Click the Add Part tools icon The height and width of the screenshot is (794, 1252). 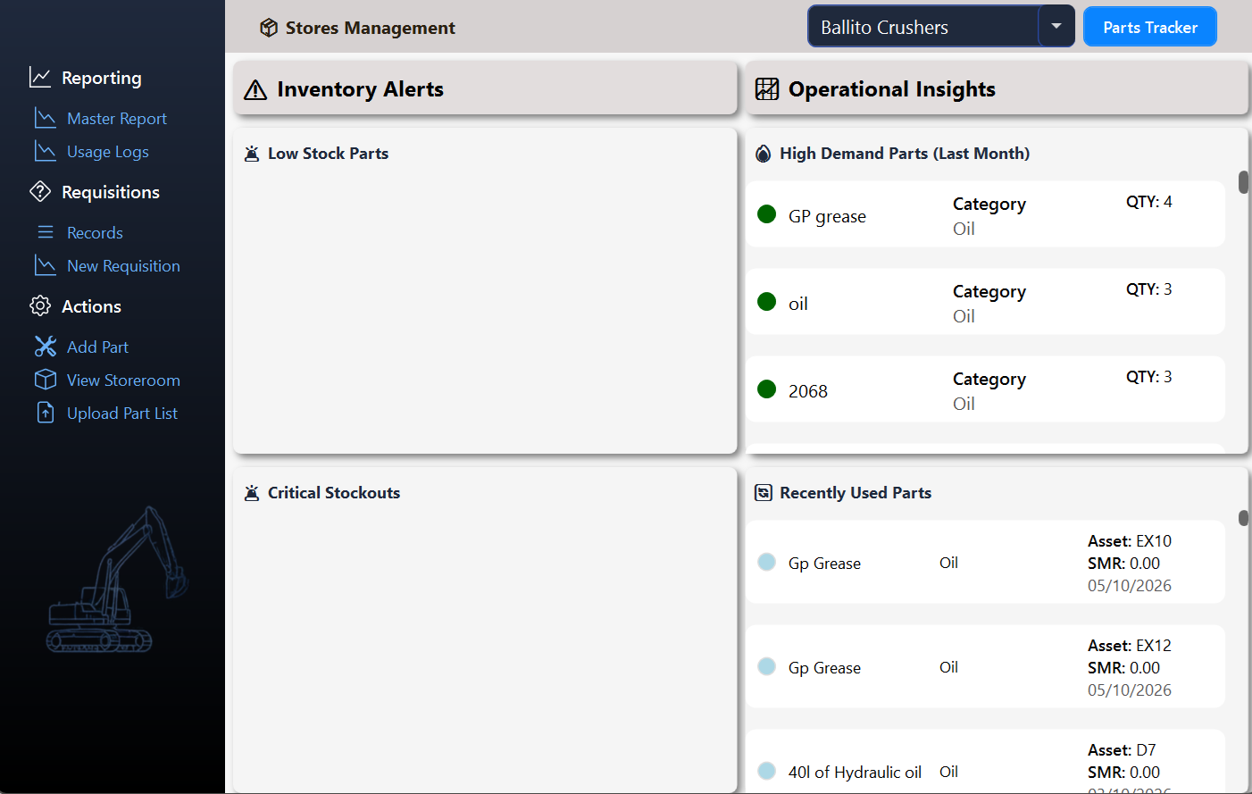click(x=45, y=347)
